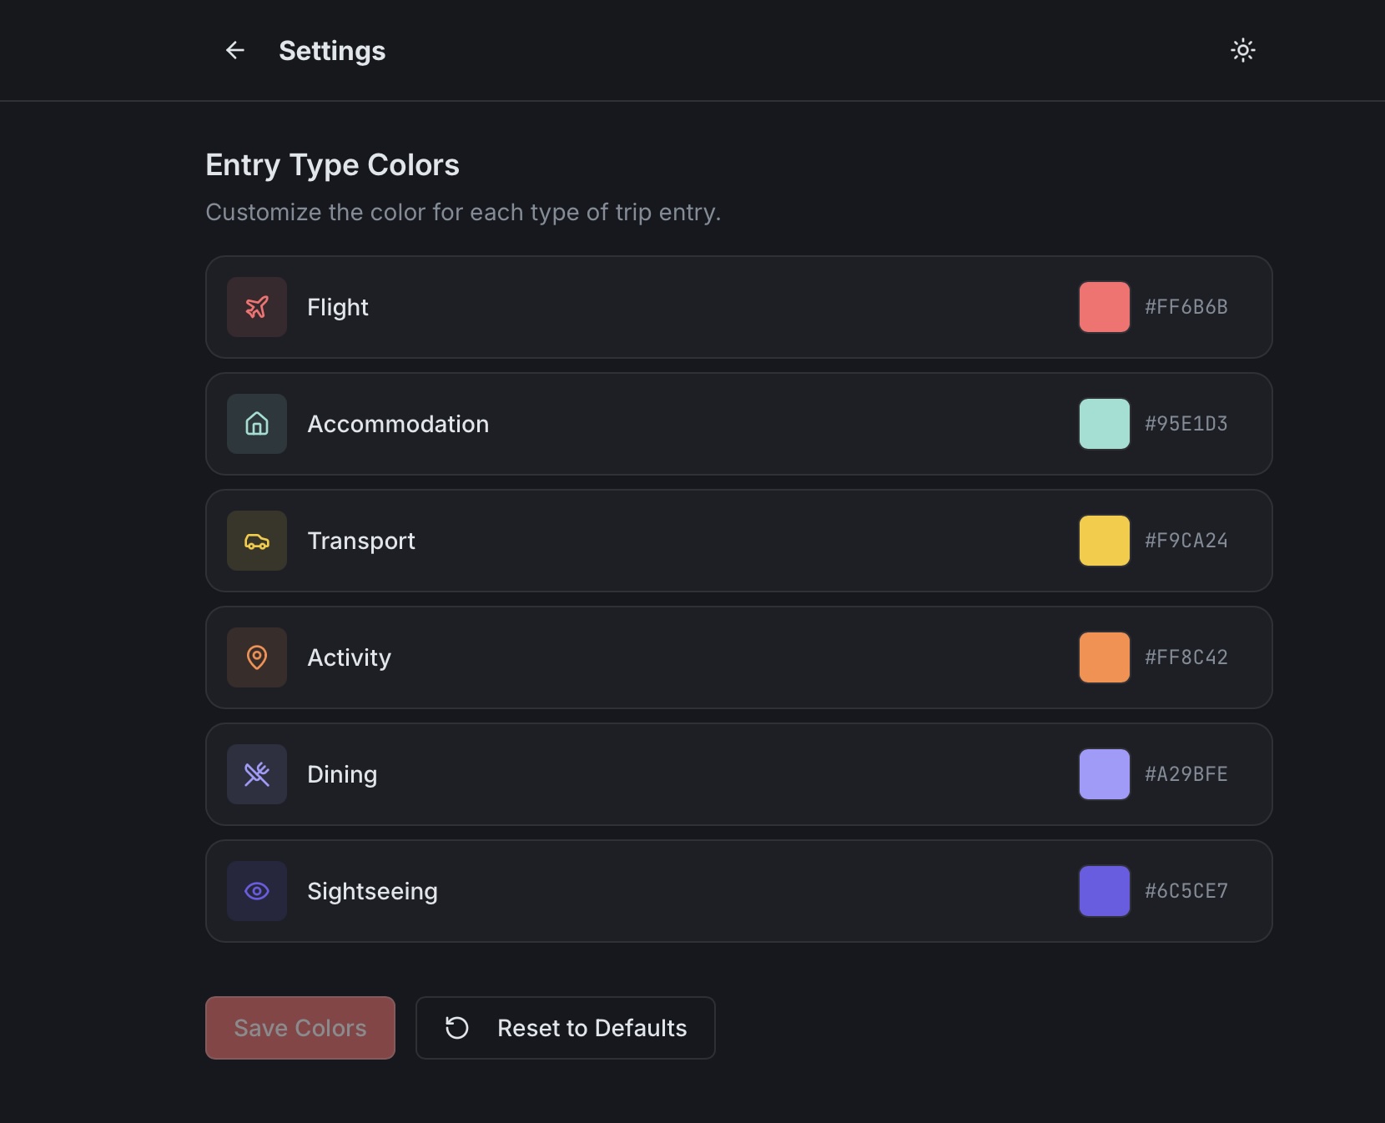The height and width of the screenshot is (1123, 1385).
Task: Change the Transport yellow color swatch
Action: (1104, 541)
